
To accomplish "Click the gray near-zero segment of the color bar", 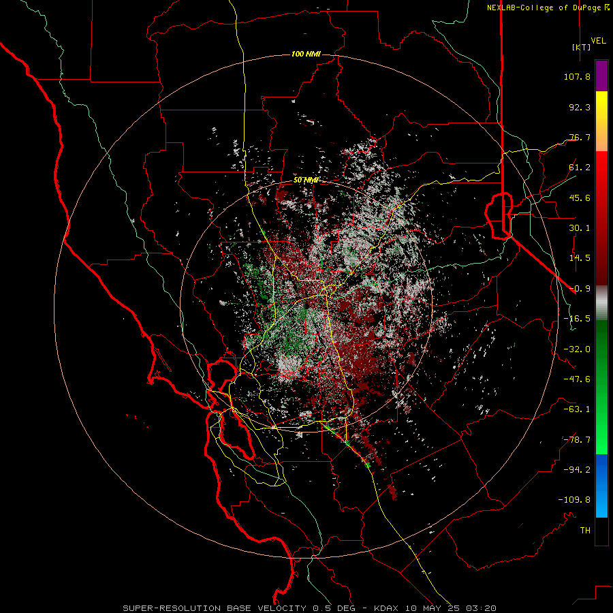I will (601, 303).
